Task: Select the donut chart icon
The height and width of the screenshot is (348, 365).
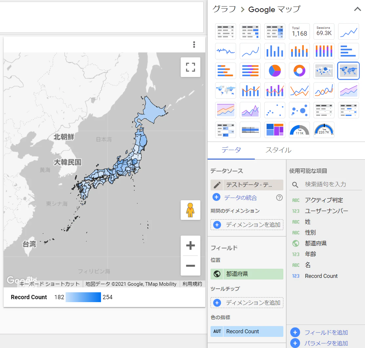Action: [x=299, y=71]
